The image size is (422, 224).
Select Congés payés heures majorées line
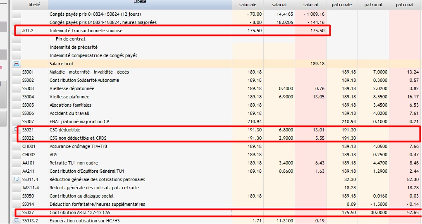point(103,22)
